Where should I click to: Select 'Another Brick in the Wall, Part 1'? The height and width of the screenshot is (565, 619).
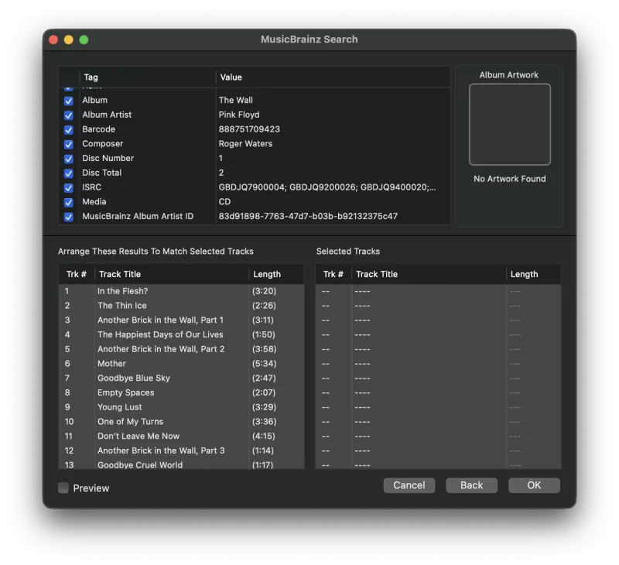pos(182,320)
